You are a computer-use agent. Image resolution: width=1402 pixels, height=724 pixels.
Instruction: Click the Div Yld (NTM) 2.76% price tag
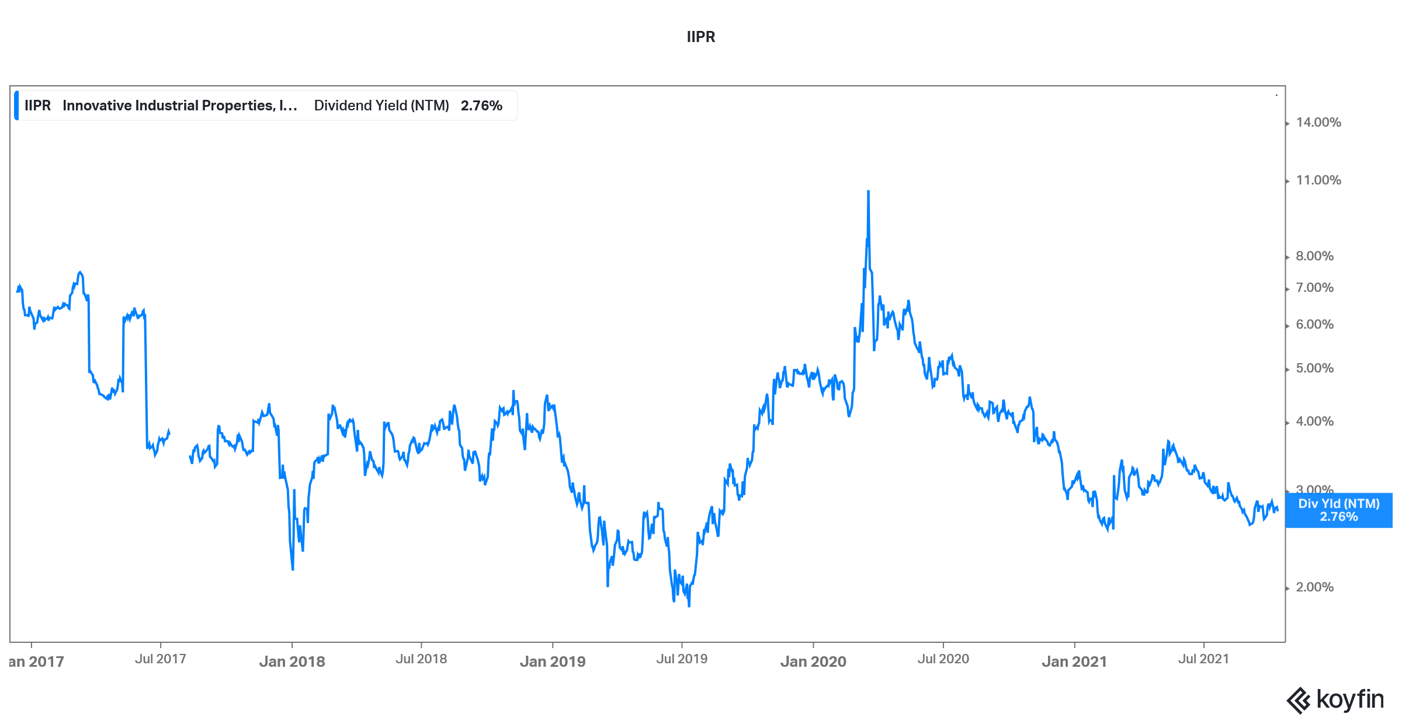1338,510
